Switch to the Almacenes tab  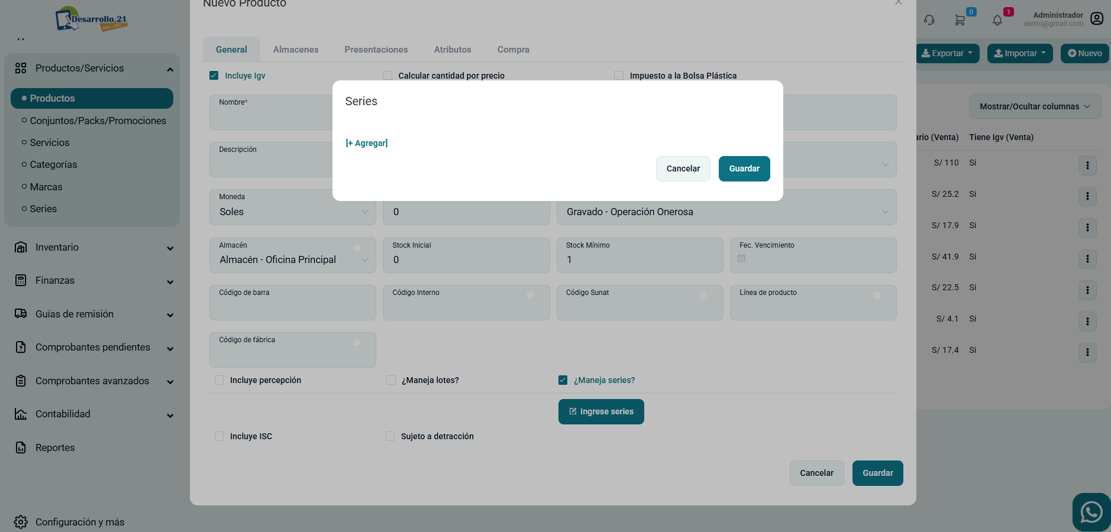point(296,50)
